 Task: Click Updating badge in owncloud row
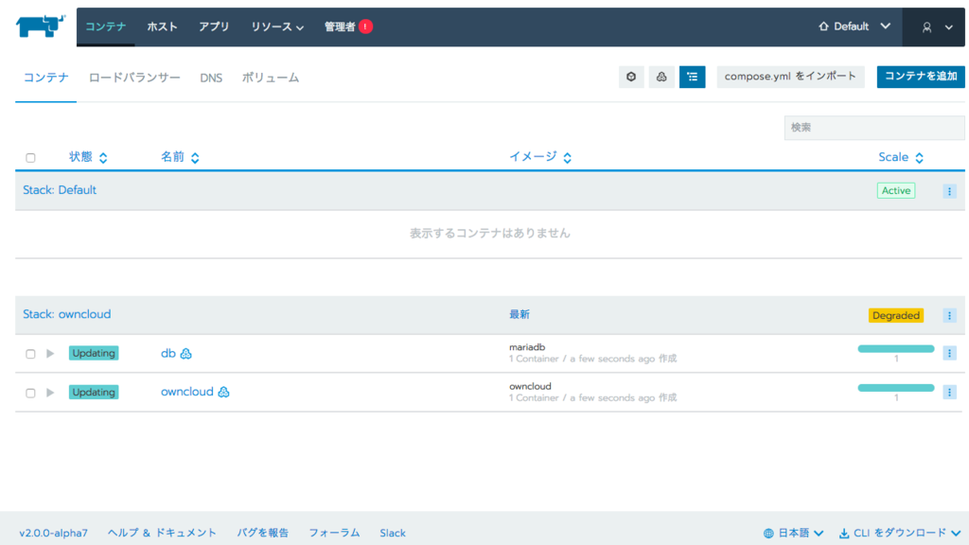[94, 393]
